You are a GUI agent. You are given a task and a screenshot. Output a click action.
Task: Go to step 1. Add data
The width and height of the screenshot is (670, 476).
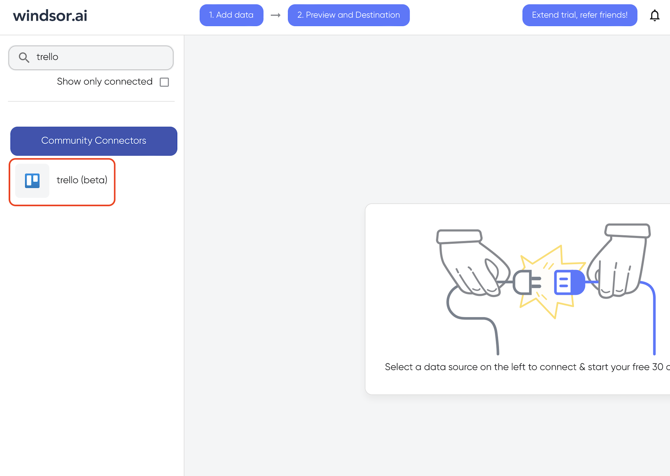pyautogui.click(x=231, y=15)
